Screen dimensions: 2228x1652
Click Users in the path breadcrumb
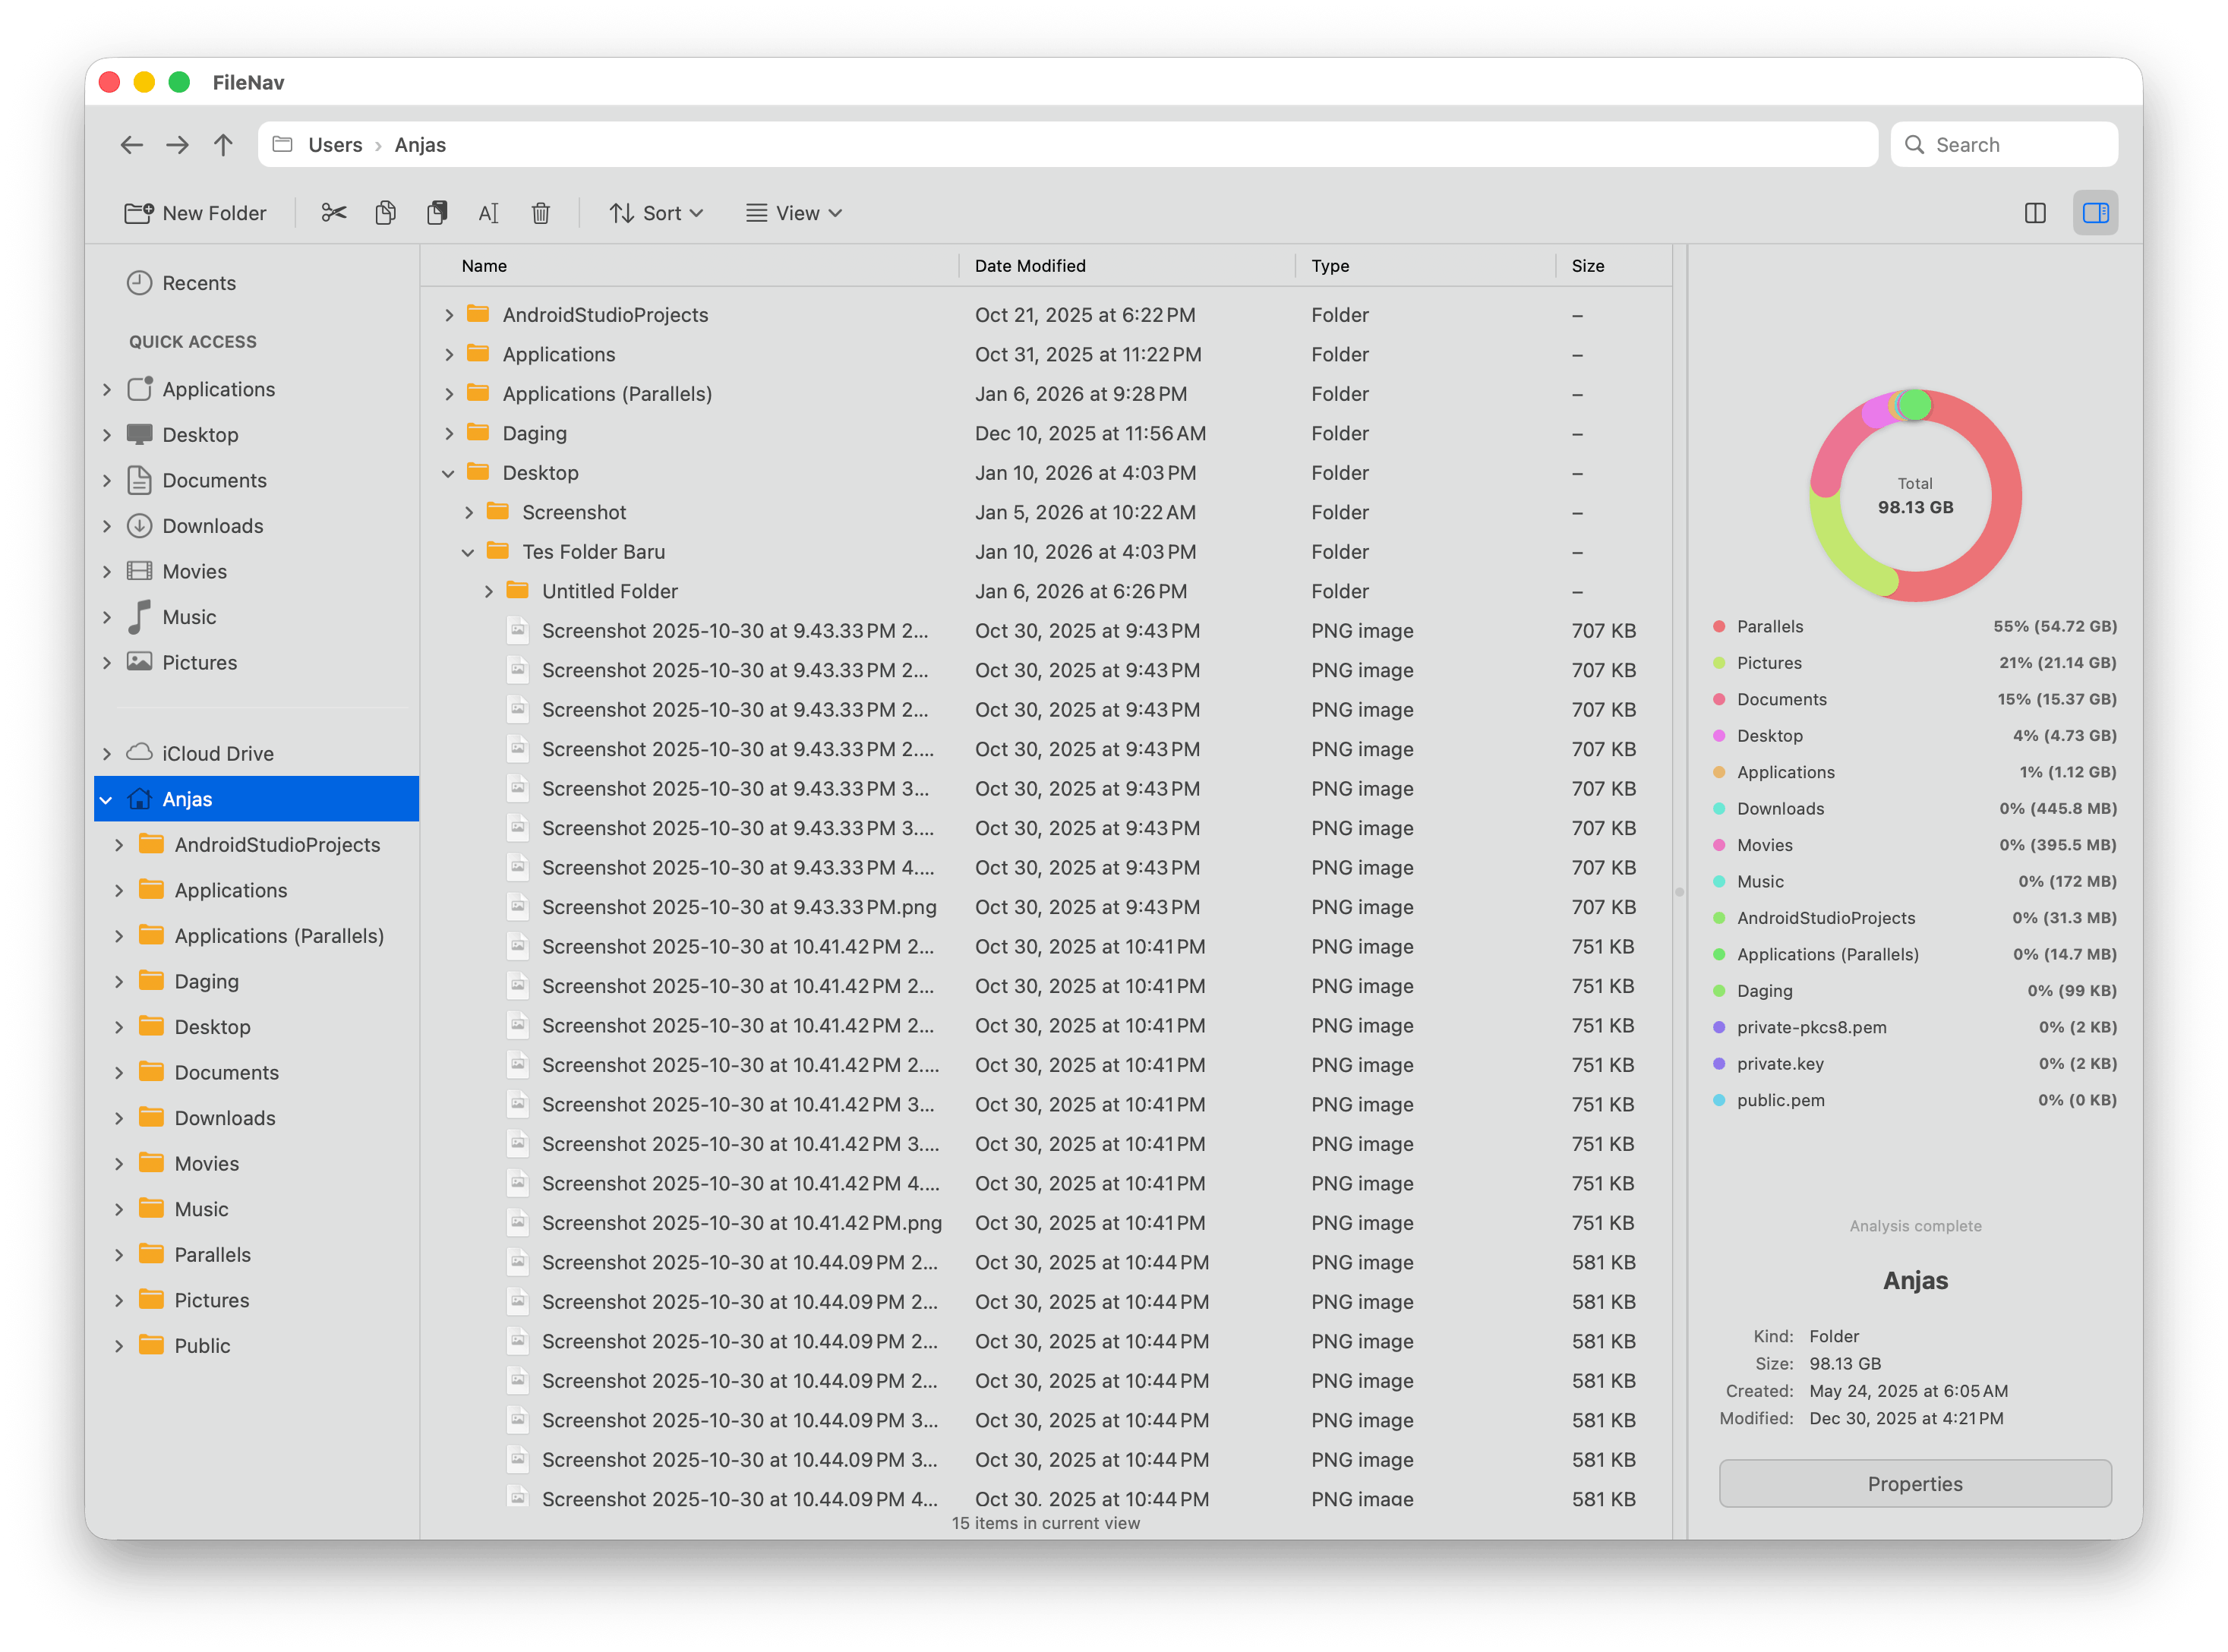[335, 145]
